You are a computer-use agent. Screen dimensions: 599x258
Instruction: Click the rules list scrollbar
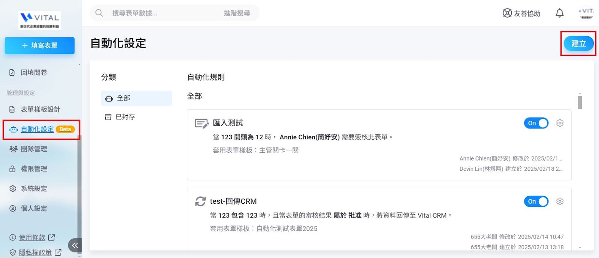580,102
